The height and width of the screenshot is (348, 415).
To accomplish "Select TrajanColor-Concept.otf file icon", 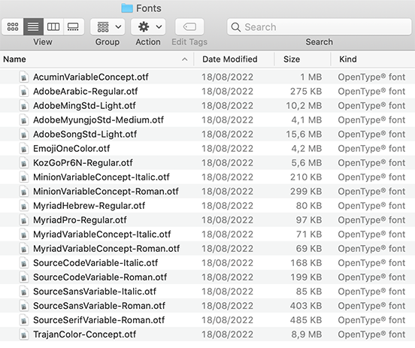I will (x=24, y=334).
